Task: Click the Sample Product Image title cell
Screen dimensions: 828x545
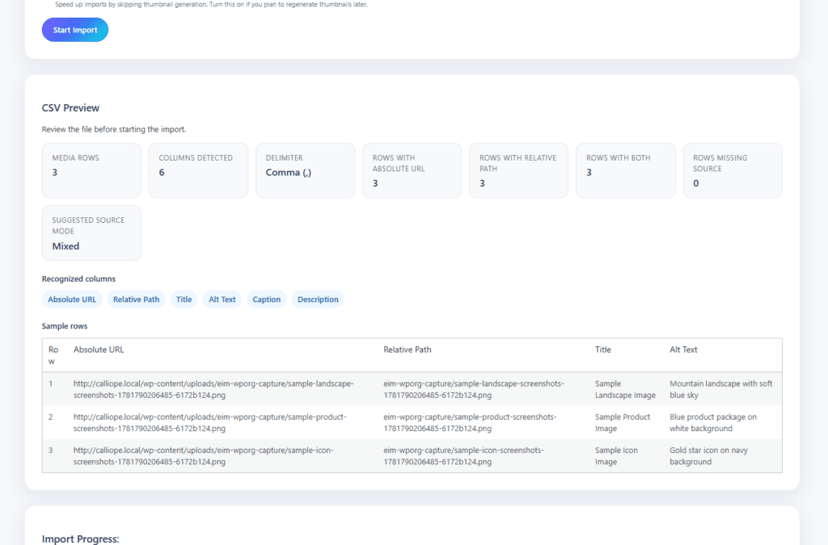Action: click(x=623, y=423)
